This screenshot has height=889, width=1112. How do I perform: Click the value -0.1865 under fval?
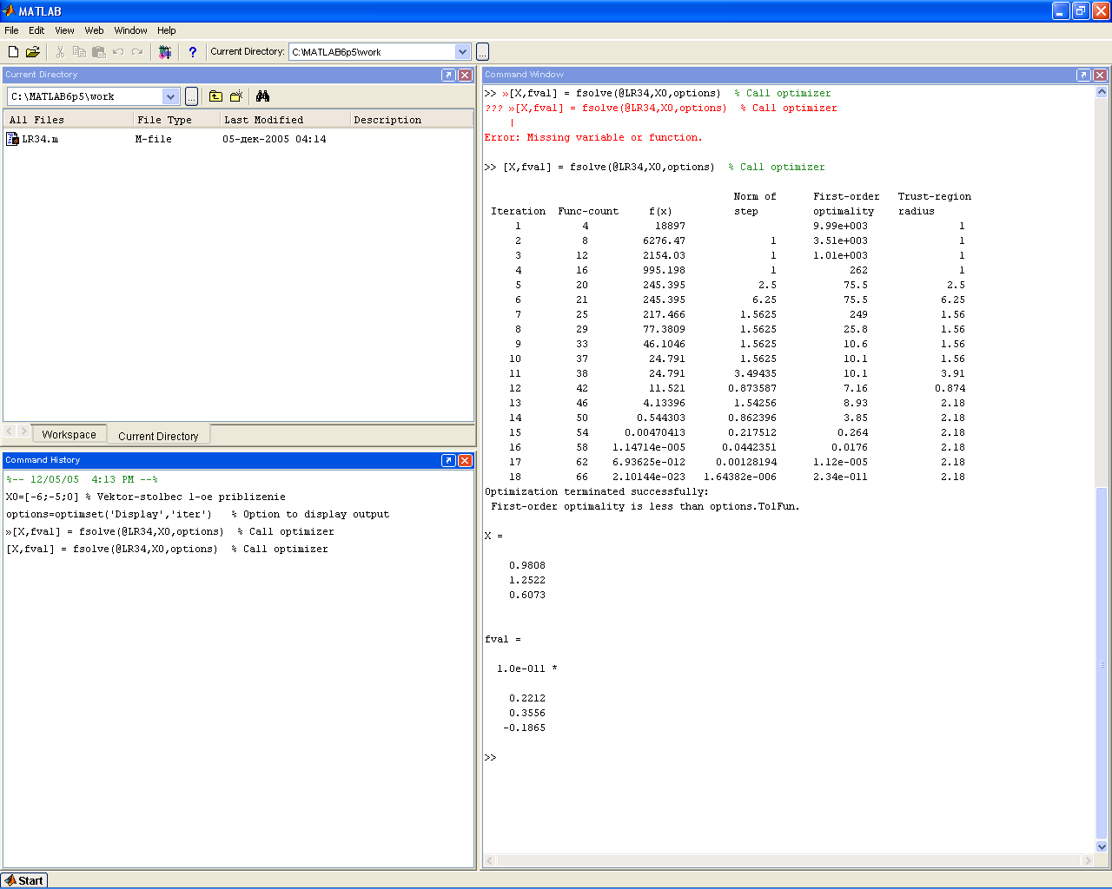pyautogui.click(x=525, y=728)
